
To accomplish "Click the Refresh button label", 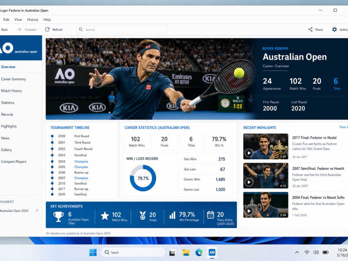I will pyautogui.click(x=57, y=30).
